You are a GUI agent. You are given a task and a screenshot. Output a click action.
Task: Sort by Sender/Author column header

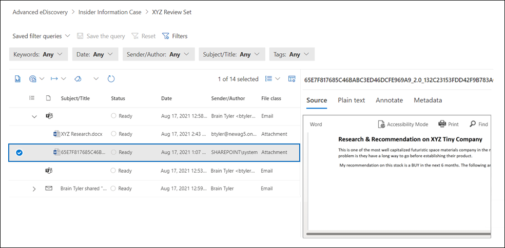click(228, 98)
